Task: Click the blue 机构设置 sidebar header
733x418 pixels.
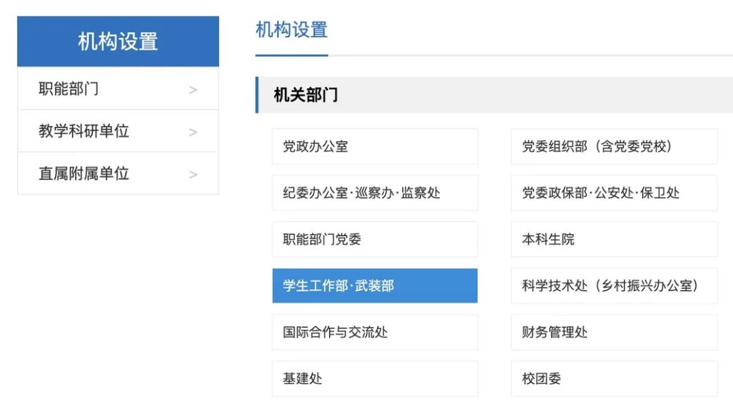Action: coord(118,41)
